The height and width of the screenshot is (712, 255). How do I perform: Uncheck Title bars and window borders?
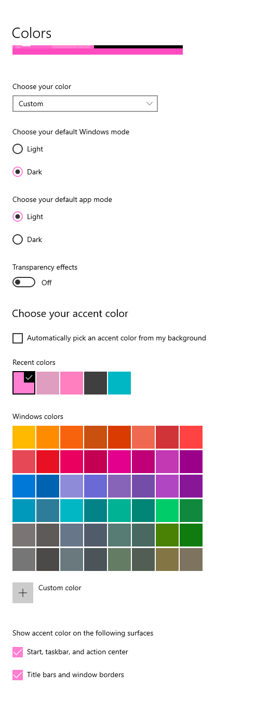click(18, 675)
